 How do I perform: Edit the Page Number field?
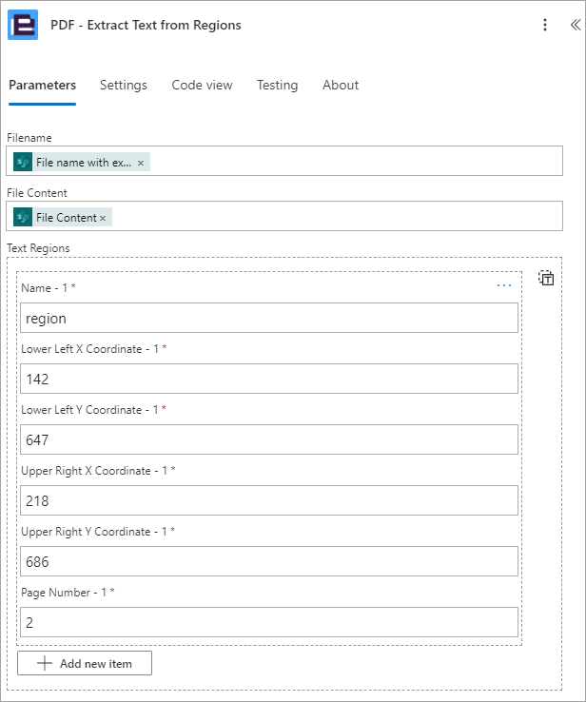click(269, 622)
